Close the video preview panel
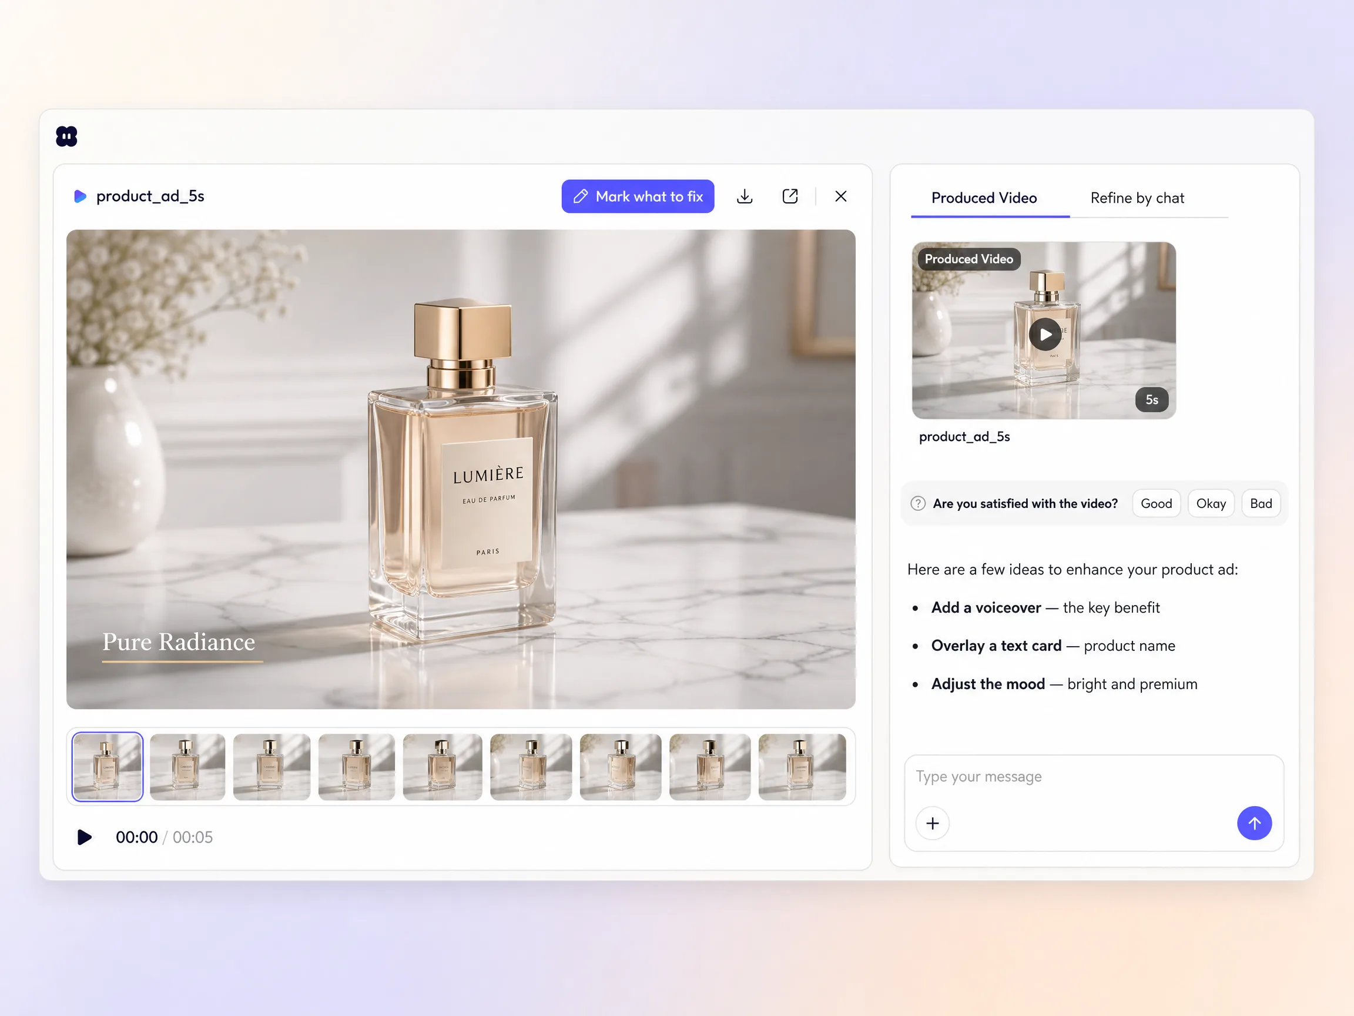1354x1016 pixels. click(841, 196)
